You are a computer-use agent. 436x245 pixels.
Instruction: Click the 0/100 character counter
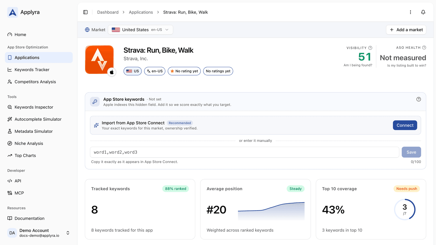click(416, 162)
